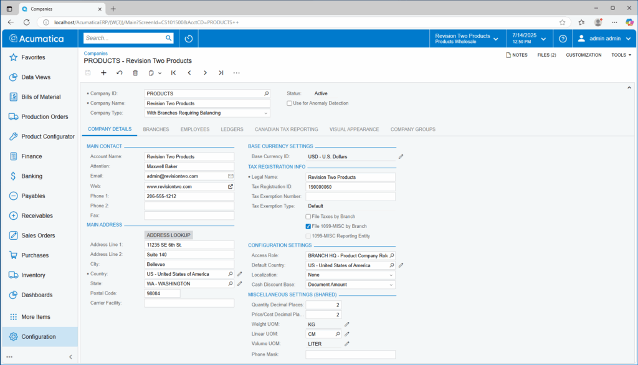Edit Volume UOM pencil icon
The image size is (638, 365).
pyautogui.click(x=346, y=344)
